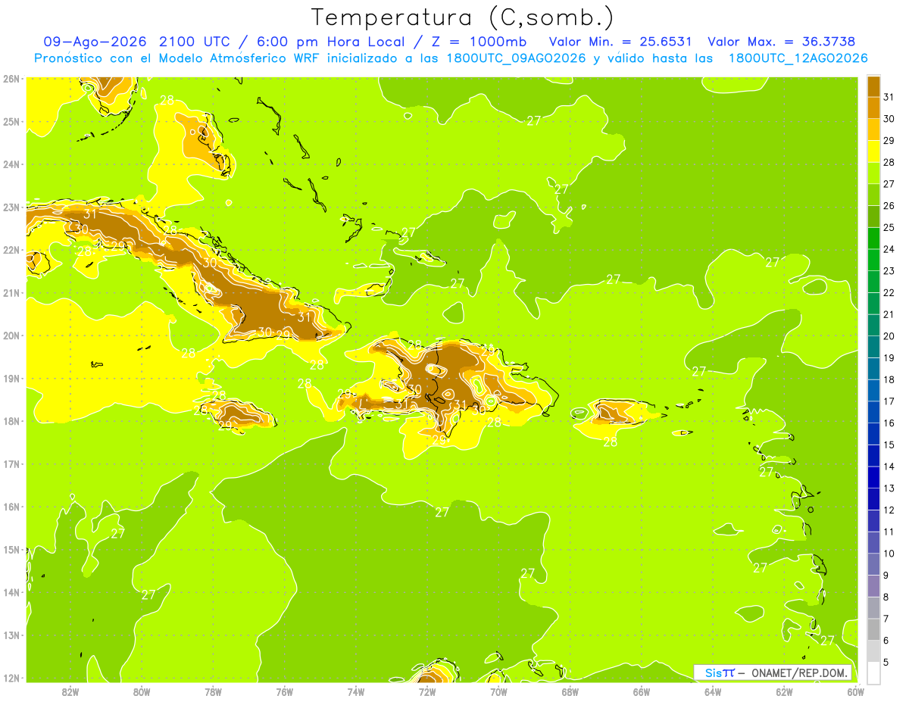Click the 12N latitude axis label
909x702 pixels.
click(x=11, y=678)
